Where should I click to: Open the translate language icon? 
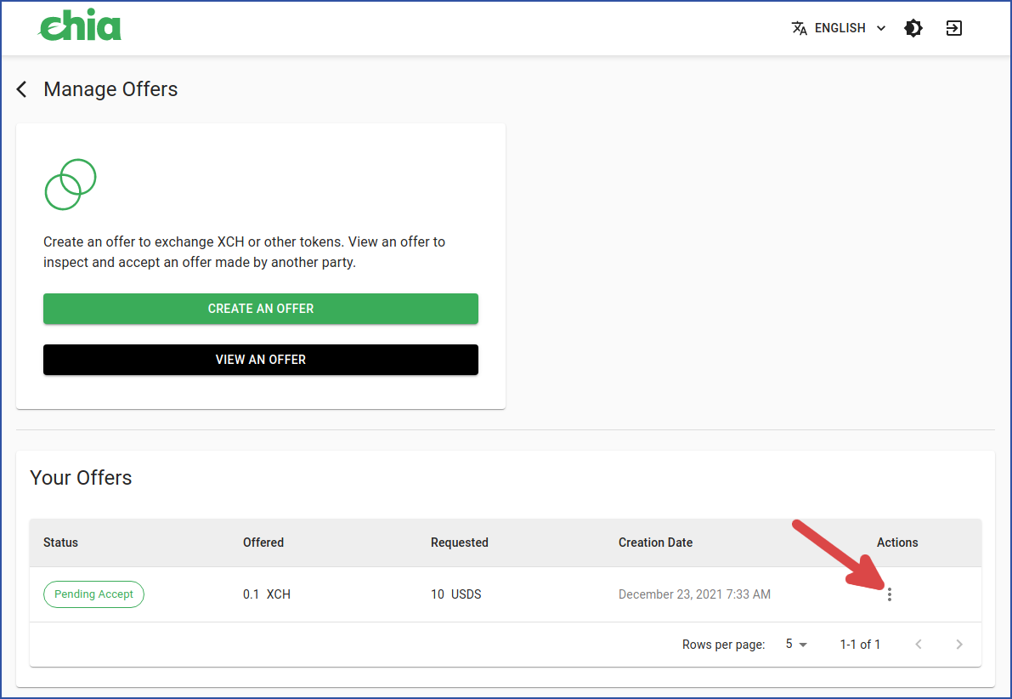click(799, 28)
